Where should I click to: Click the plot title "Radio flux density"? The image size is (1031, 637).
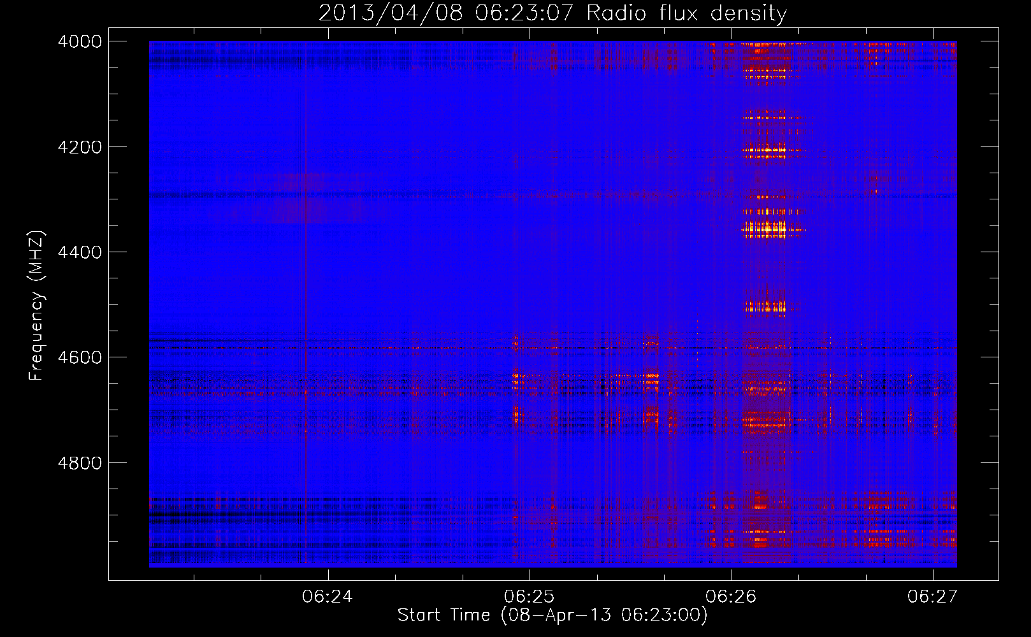click(x=687, y=13)
